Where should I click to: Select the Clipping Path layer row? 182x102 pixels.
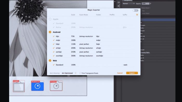point(158,53)
